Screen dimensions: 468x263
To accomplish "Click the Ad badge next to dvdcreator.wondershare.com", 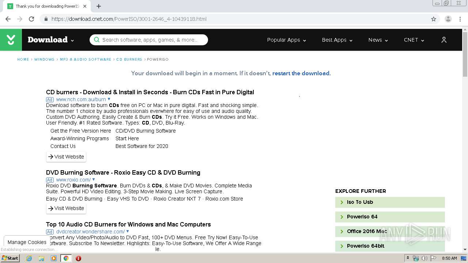I will tap(50, 232).
